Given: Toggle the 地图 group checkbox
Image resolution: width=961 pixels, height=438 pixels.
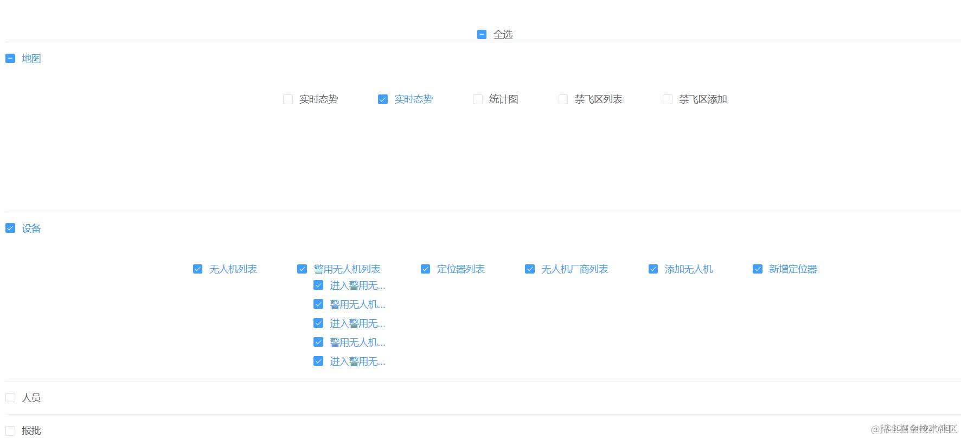Looking at the screenshot, I should coord(10,58).
